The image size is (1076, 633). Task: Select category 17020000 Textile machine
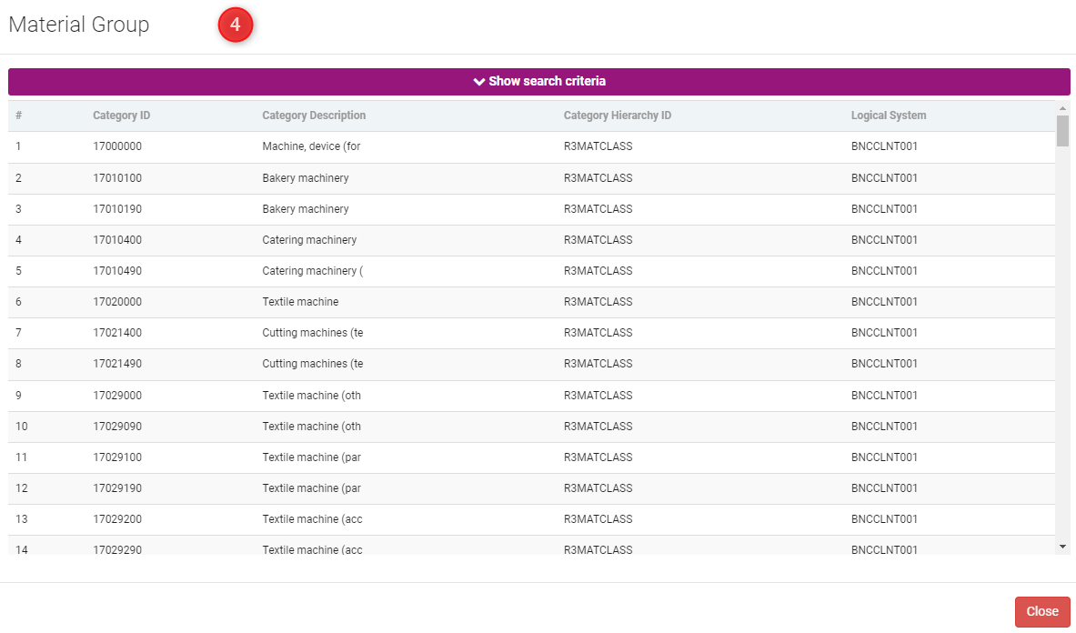point(117,302)
